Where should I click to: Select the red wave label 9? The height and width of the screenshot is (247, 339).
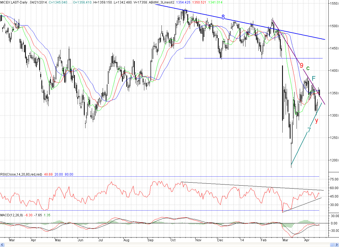click(301, 65)
